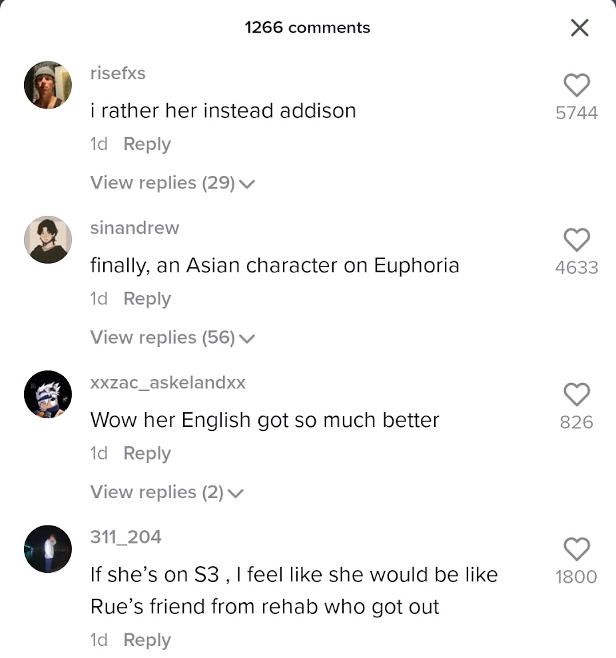Open the xxzac_askelandxx username link
This screenshot has height=658, width=616.
pyautogui.click(x=168, y=383)
